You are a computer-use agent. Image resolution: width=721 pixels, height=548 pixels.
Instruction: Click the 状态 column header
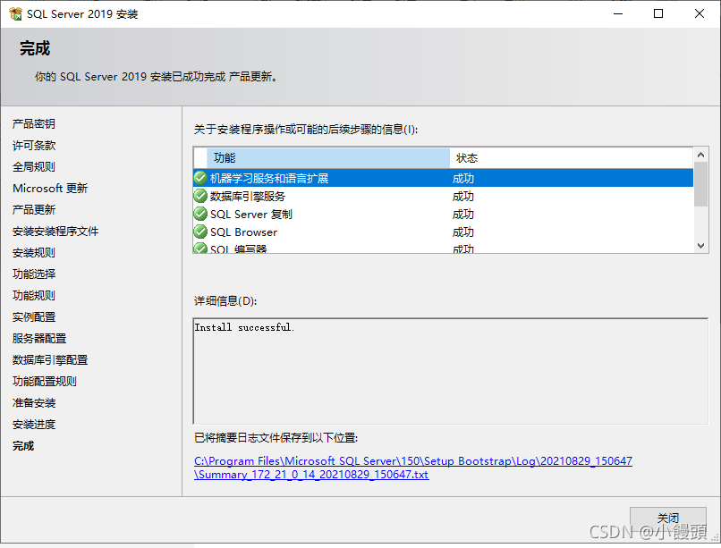(572, 158)
